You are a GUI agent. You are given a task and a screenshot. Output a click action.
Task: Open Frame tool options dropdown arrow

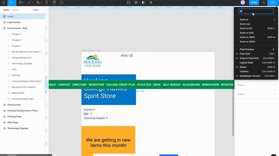24,3
